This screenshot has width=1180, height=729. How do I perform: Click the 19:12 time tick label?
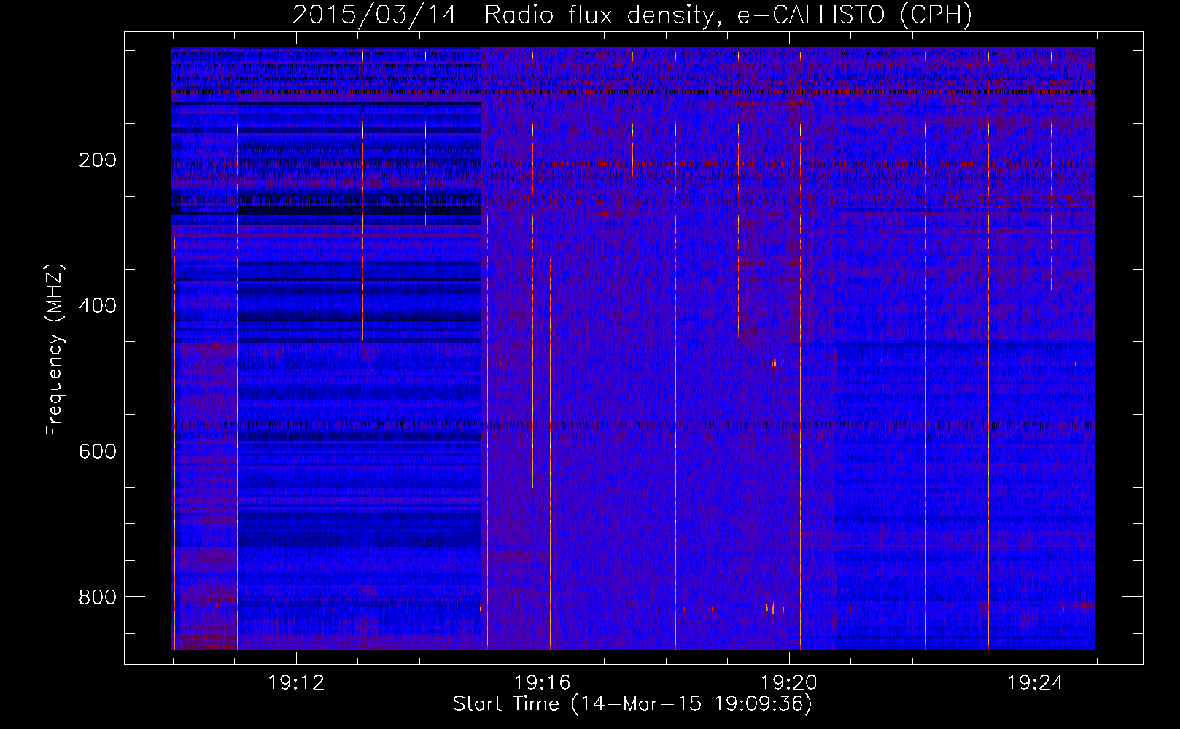click(x=295, y=683)
